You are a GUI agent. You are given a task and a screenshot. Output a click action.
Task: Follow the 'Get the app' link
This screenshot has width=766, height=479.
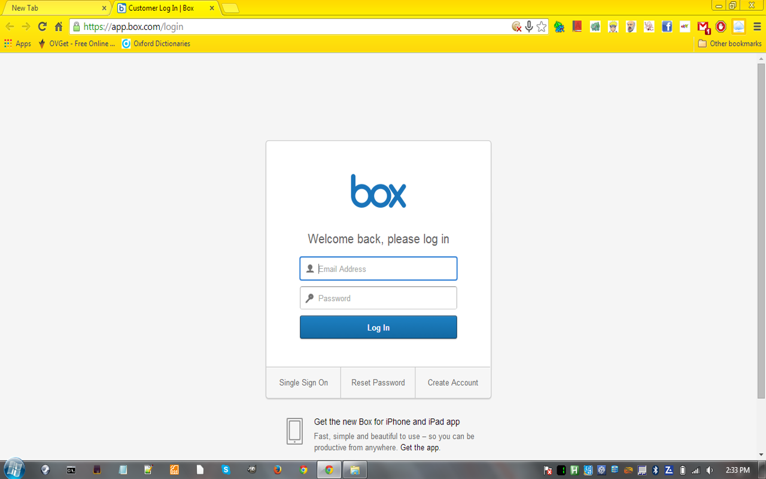tap(420, 448)
